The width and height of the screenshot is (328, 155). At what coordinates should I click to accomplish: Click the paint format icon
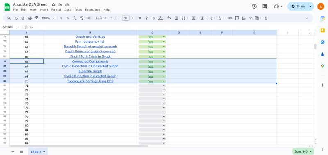[36, 18]
